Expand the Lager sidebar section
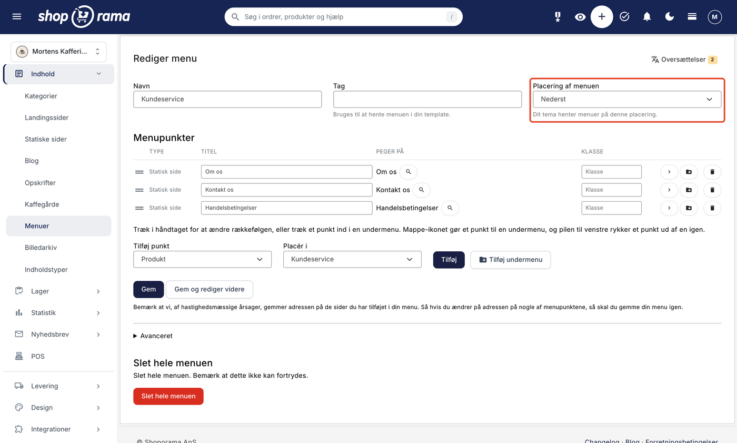The width and height of the screenshot is (737, 443). point(59,291)
